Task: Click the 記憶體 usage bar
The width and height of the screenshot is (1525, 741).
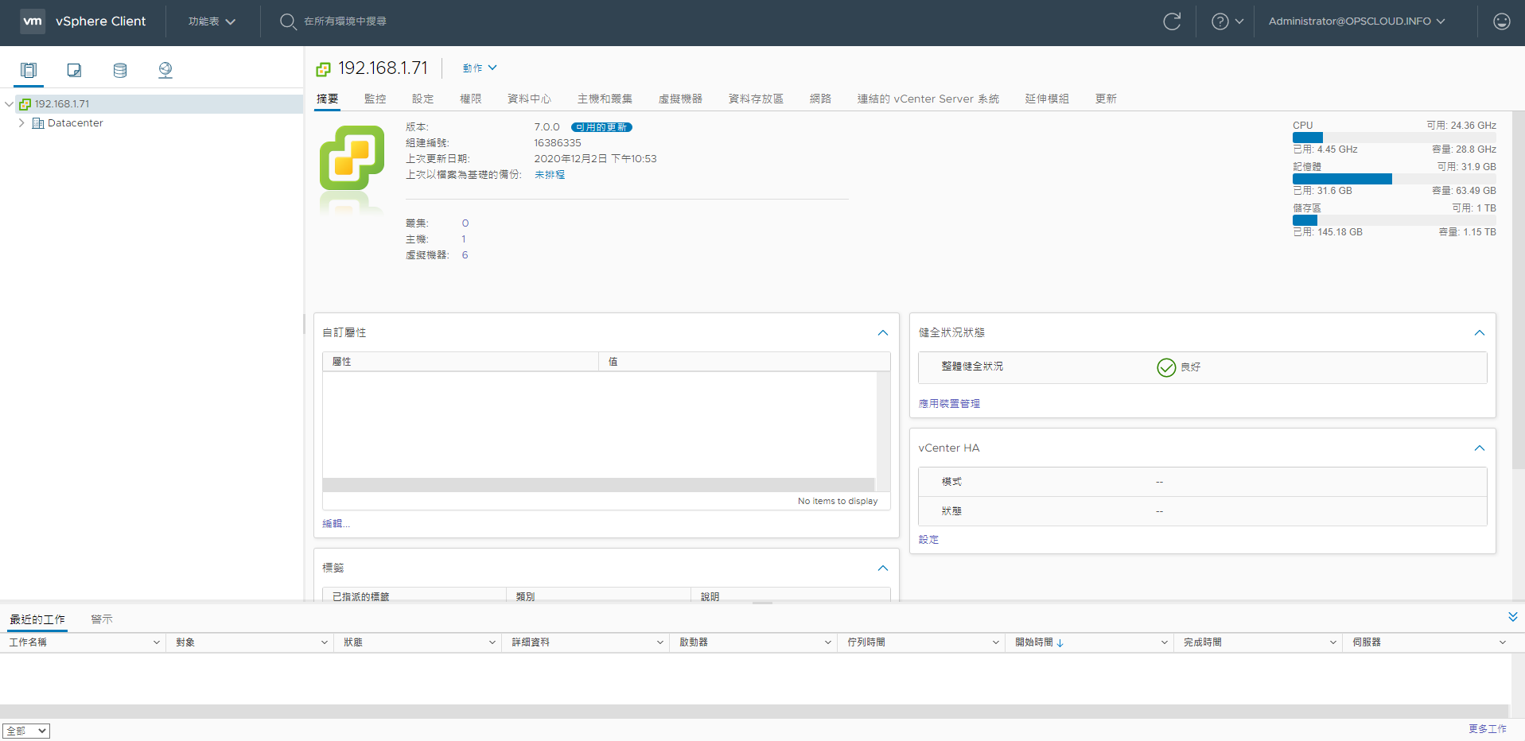Action: [x=1395, y=179]
